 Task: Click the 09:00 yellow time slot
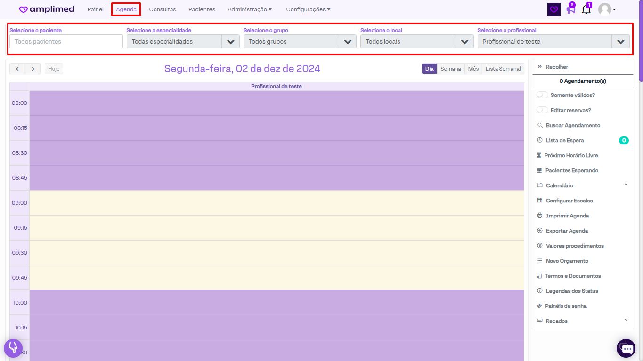[x=277, y=203]
